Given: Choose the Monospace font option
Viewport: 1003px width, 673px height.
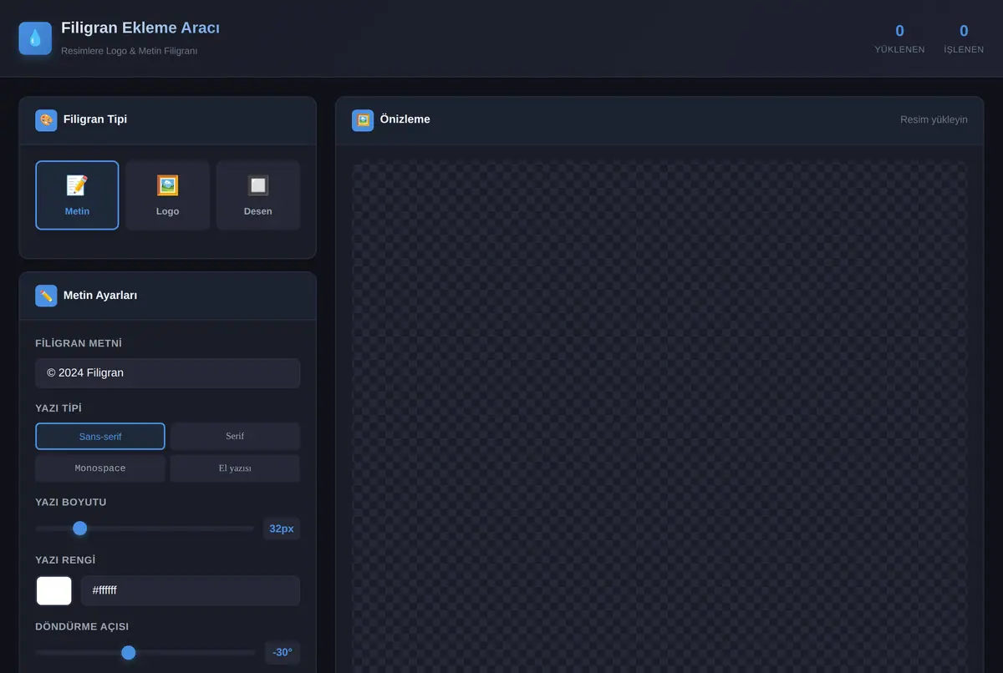Looking at the screenshot, I should (100, 468).
